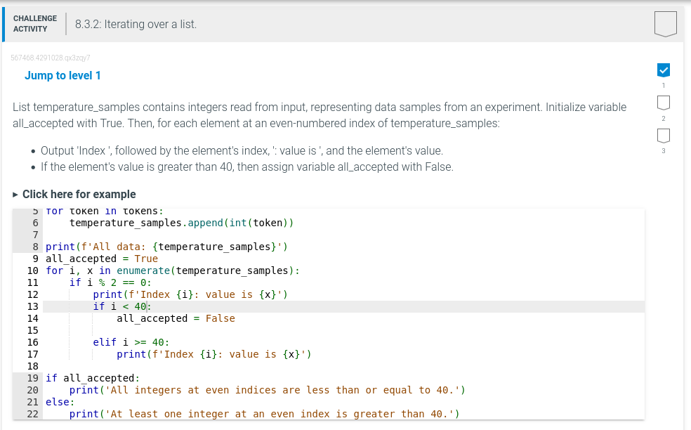
Task: Click the CHALLENGE ACTIVITY heading
Action: [x=35, y=23]
